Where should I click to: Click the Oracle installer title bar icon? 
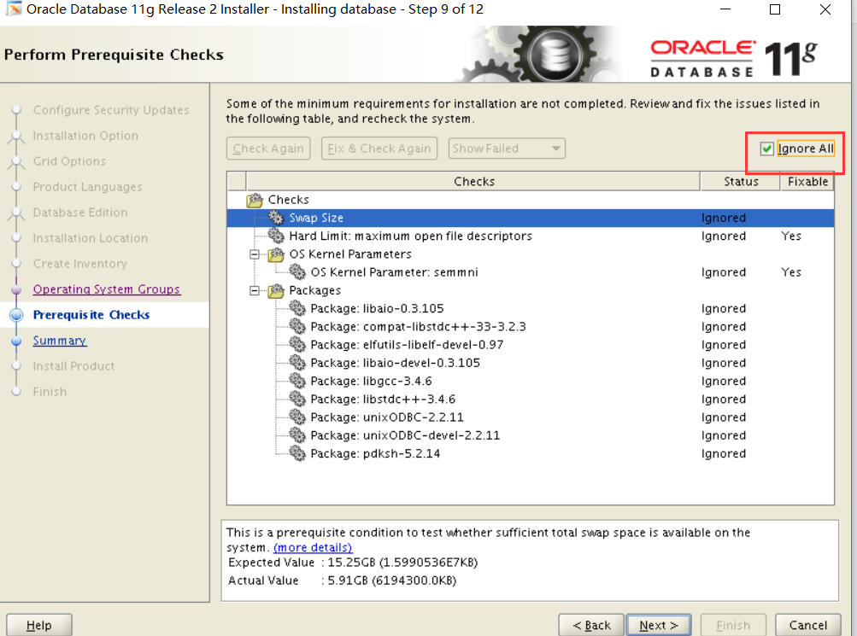tap(13, 9)
